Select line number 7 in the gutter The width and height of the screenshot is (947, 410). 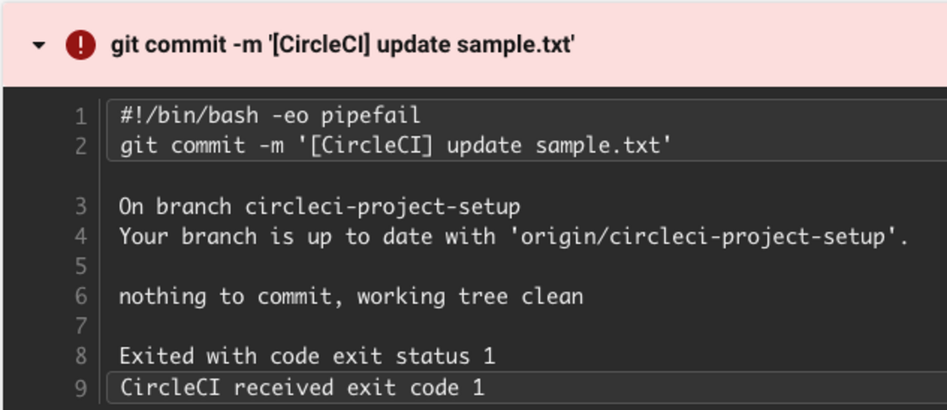click(80, 326)
